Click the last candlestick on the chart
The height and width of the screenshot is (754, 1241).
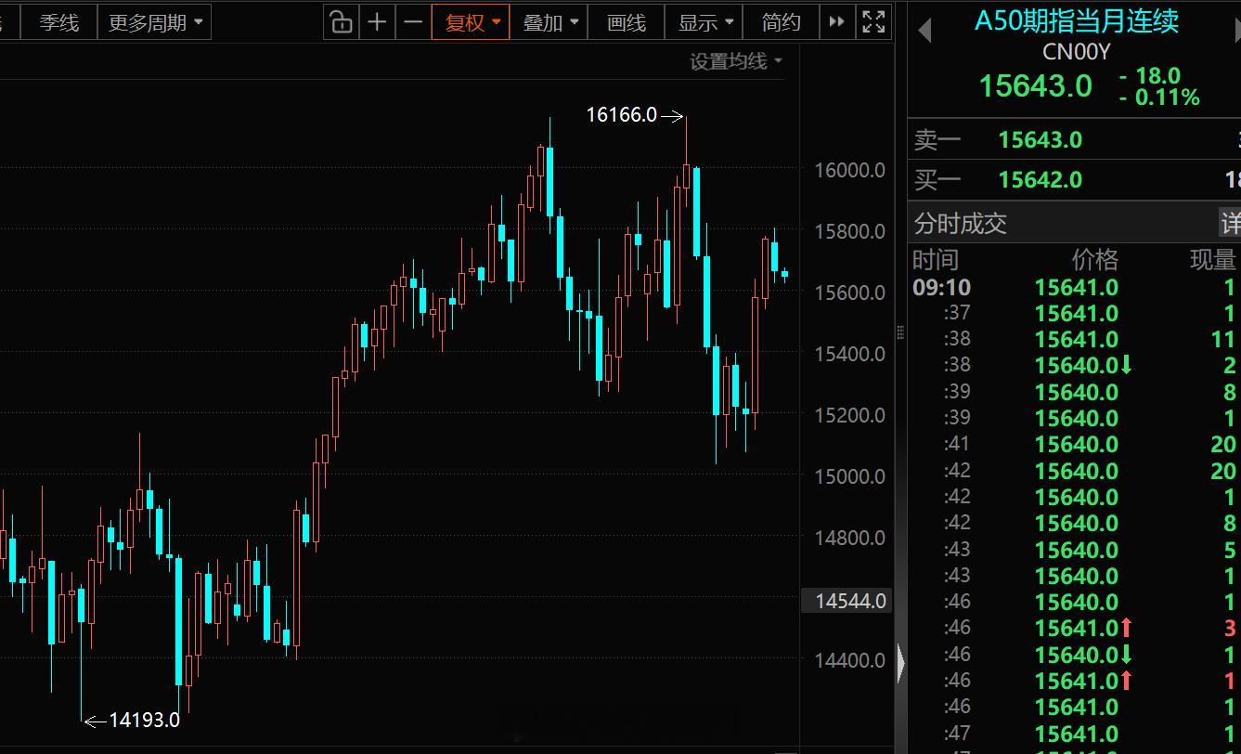click(785, 274)
